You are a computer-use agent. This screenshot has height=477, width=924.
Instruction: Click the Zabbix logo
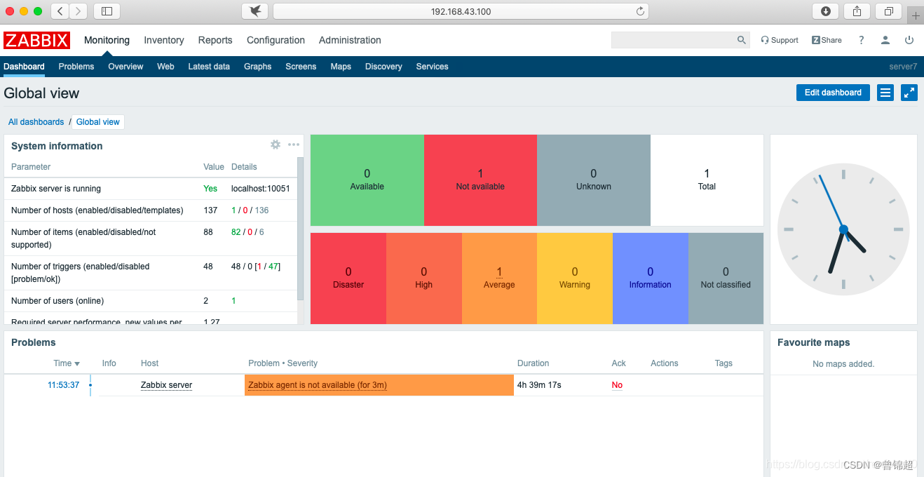pyautogui.click(x=36, y=40)
